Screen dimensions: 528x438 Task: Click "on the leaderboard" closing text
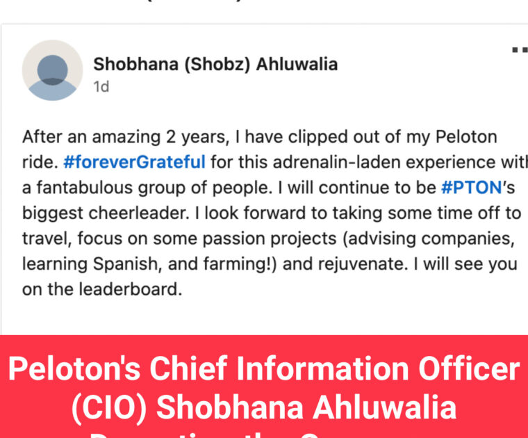point(102,289)
